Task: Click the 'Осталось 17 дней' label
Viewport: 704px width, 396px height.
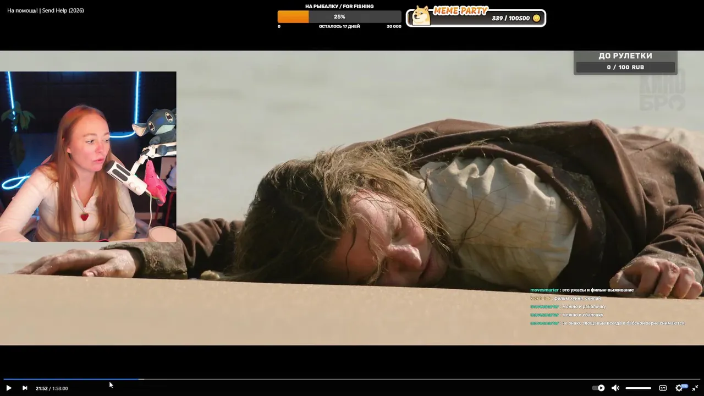Action: [339, 26]
